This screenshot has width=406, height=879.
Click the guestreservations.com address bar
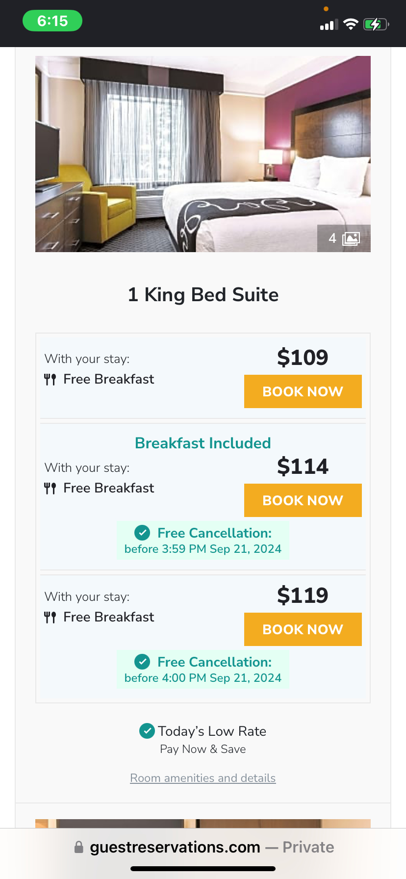pyautogui.click(x=175, y=847)
